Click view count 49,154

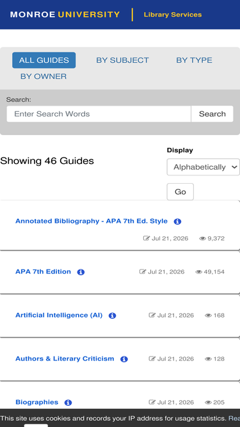(214, 272)
